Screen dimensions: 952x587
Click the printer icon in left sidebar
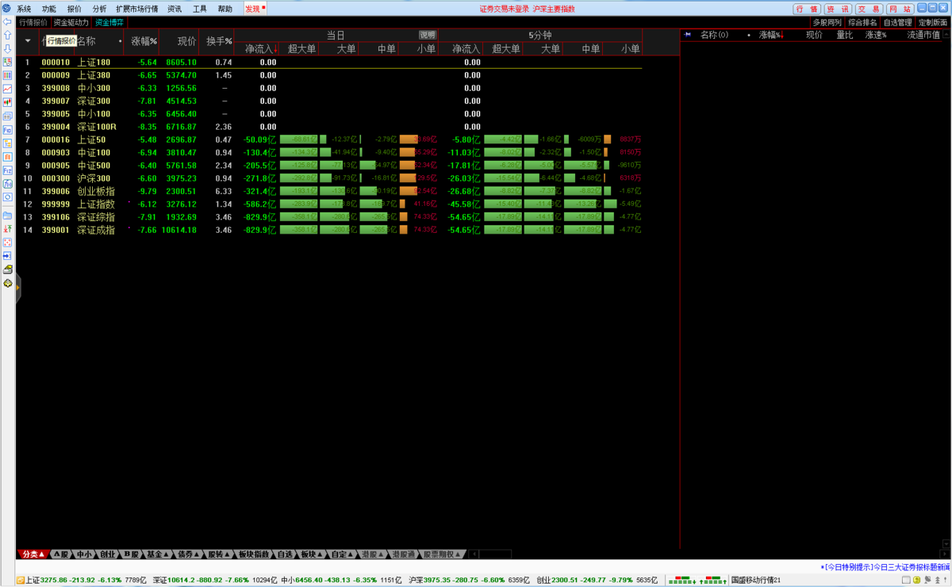[8, 269]
